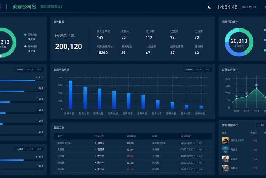266x178 pixels.
Task: Click the 待接入 status dot in first row
Action: pyautogui.click(x=95, y=143)
